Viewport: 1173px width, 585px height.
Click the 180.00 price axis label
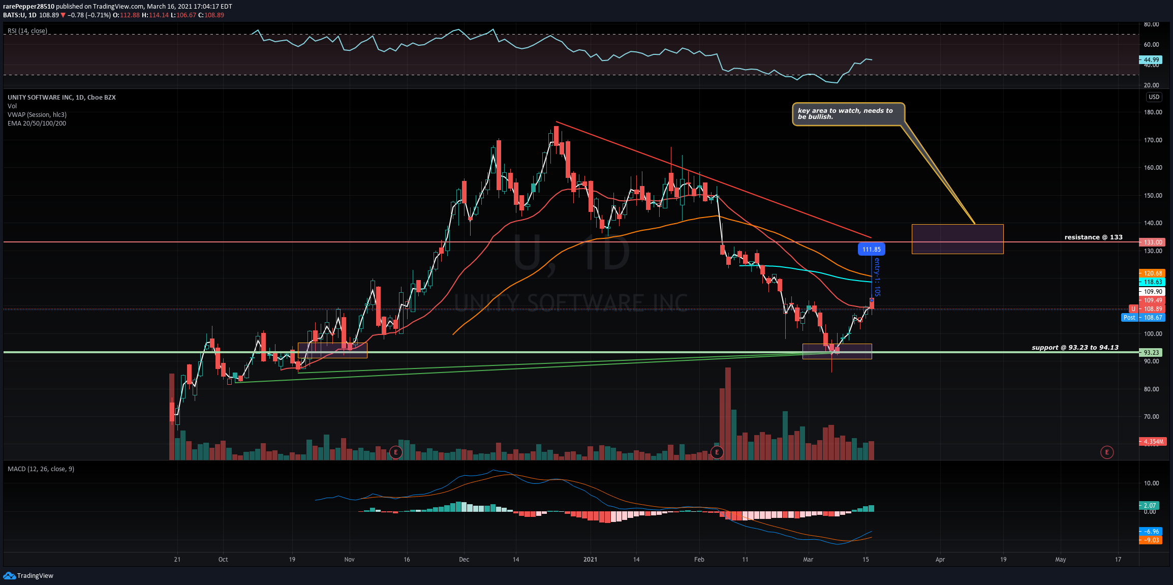point(1153,112)
